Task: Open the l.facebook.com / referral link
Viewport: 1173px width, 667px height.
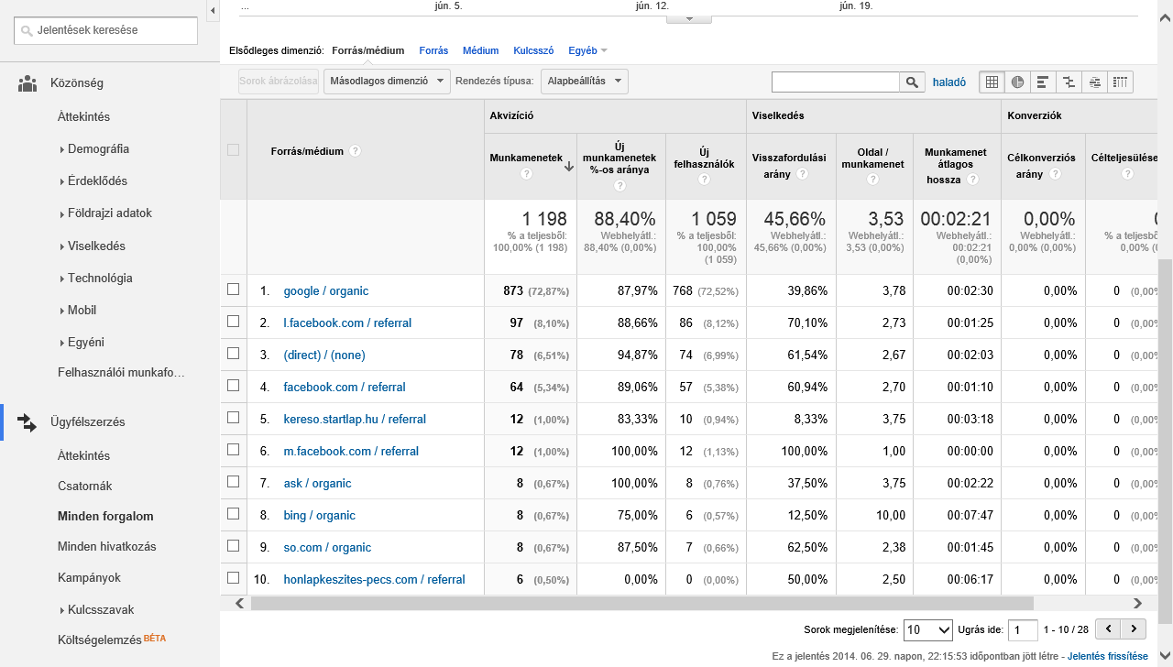Action: [347, 323]
